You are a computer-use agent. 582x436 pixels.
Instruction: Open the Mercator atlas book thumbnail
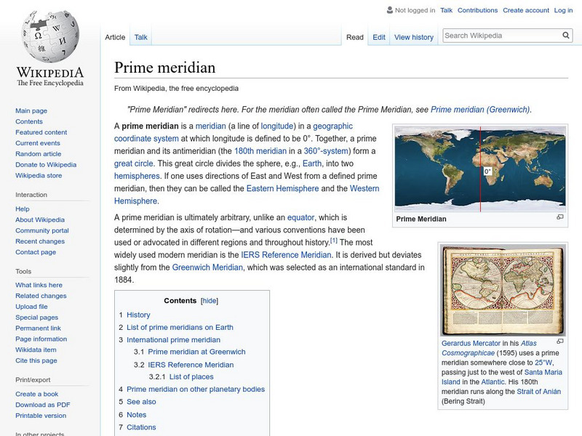coord(503,290)
